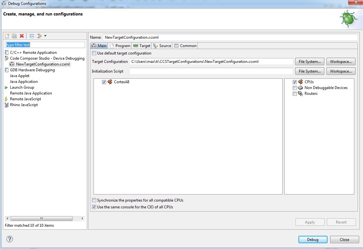Select Java Application configuration type

pyautogui.click(x=24, y=82)
